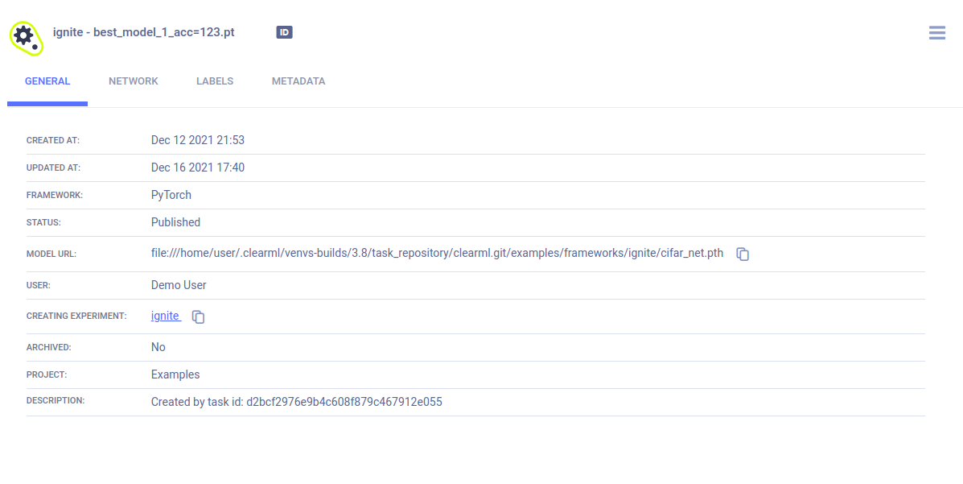Click the PROJECT label
The height and width of the screenshot is (484, 963).
pos(47,374)
